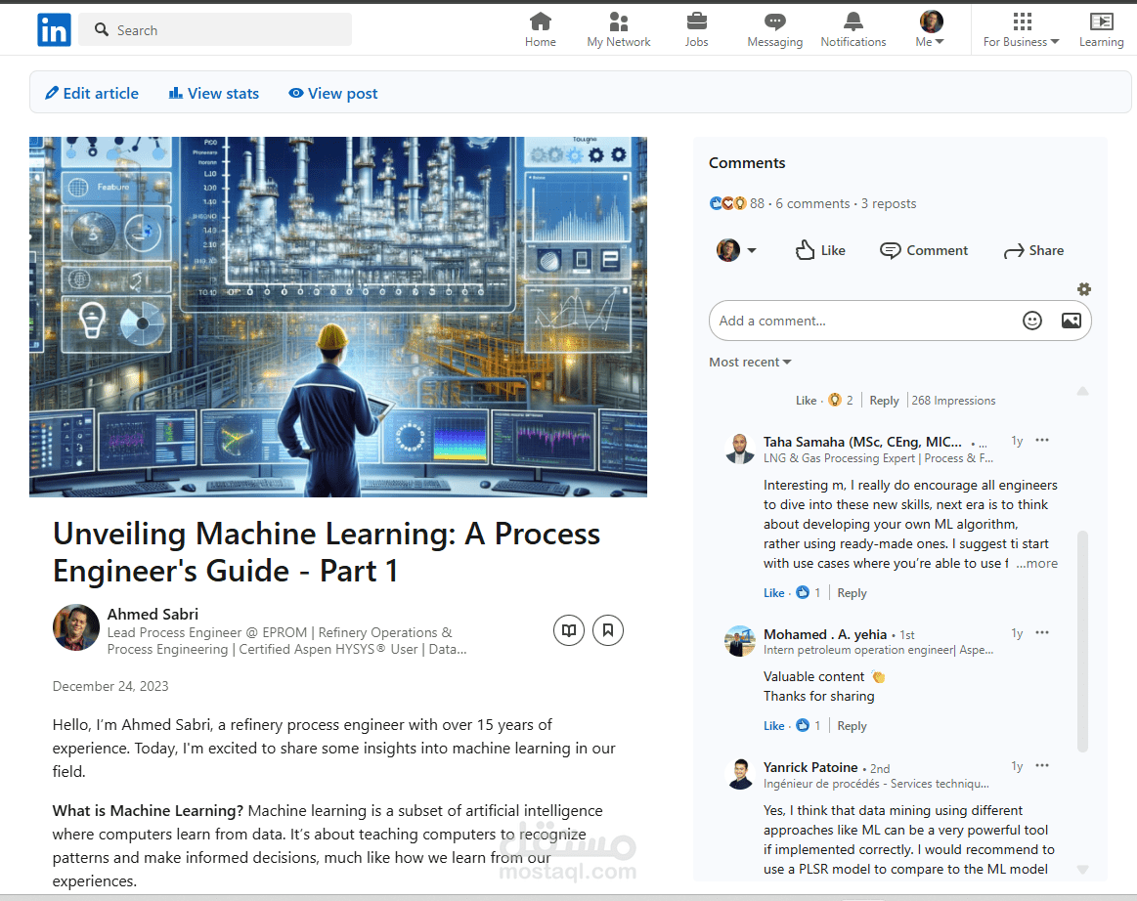Open options menu on Yanrick Patoine's comment

(x=1042, y=765)
